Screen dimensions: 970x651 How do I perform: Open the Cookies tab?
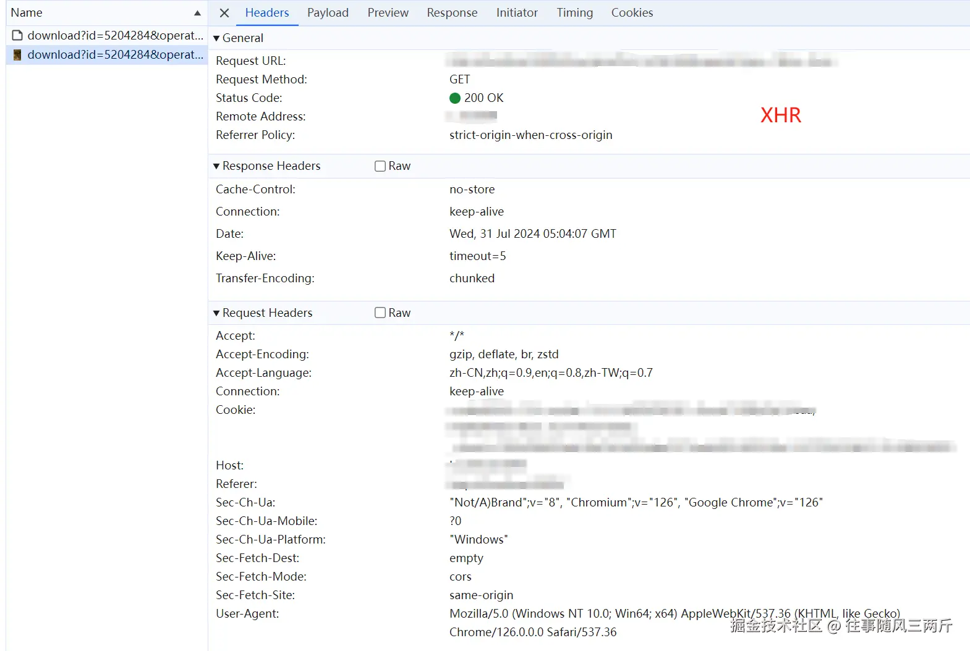[632, 13]
